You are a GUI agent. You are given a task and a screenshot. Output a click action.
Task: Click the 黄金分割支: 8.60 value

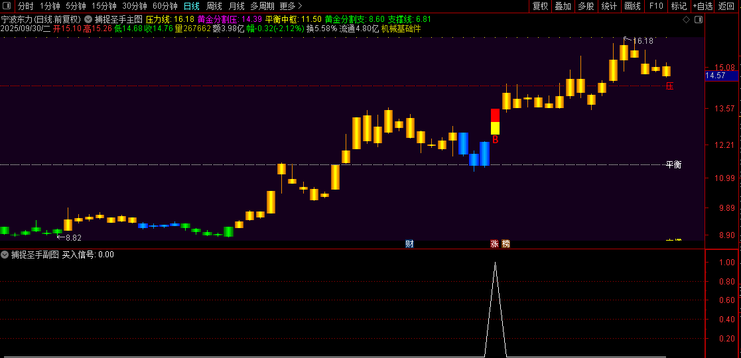(354, 19)
